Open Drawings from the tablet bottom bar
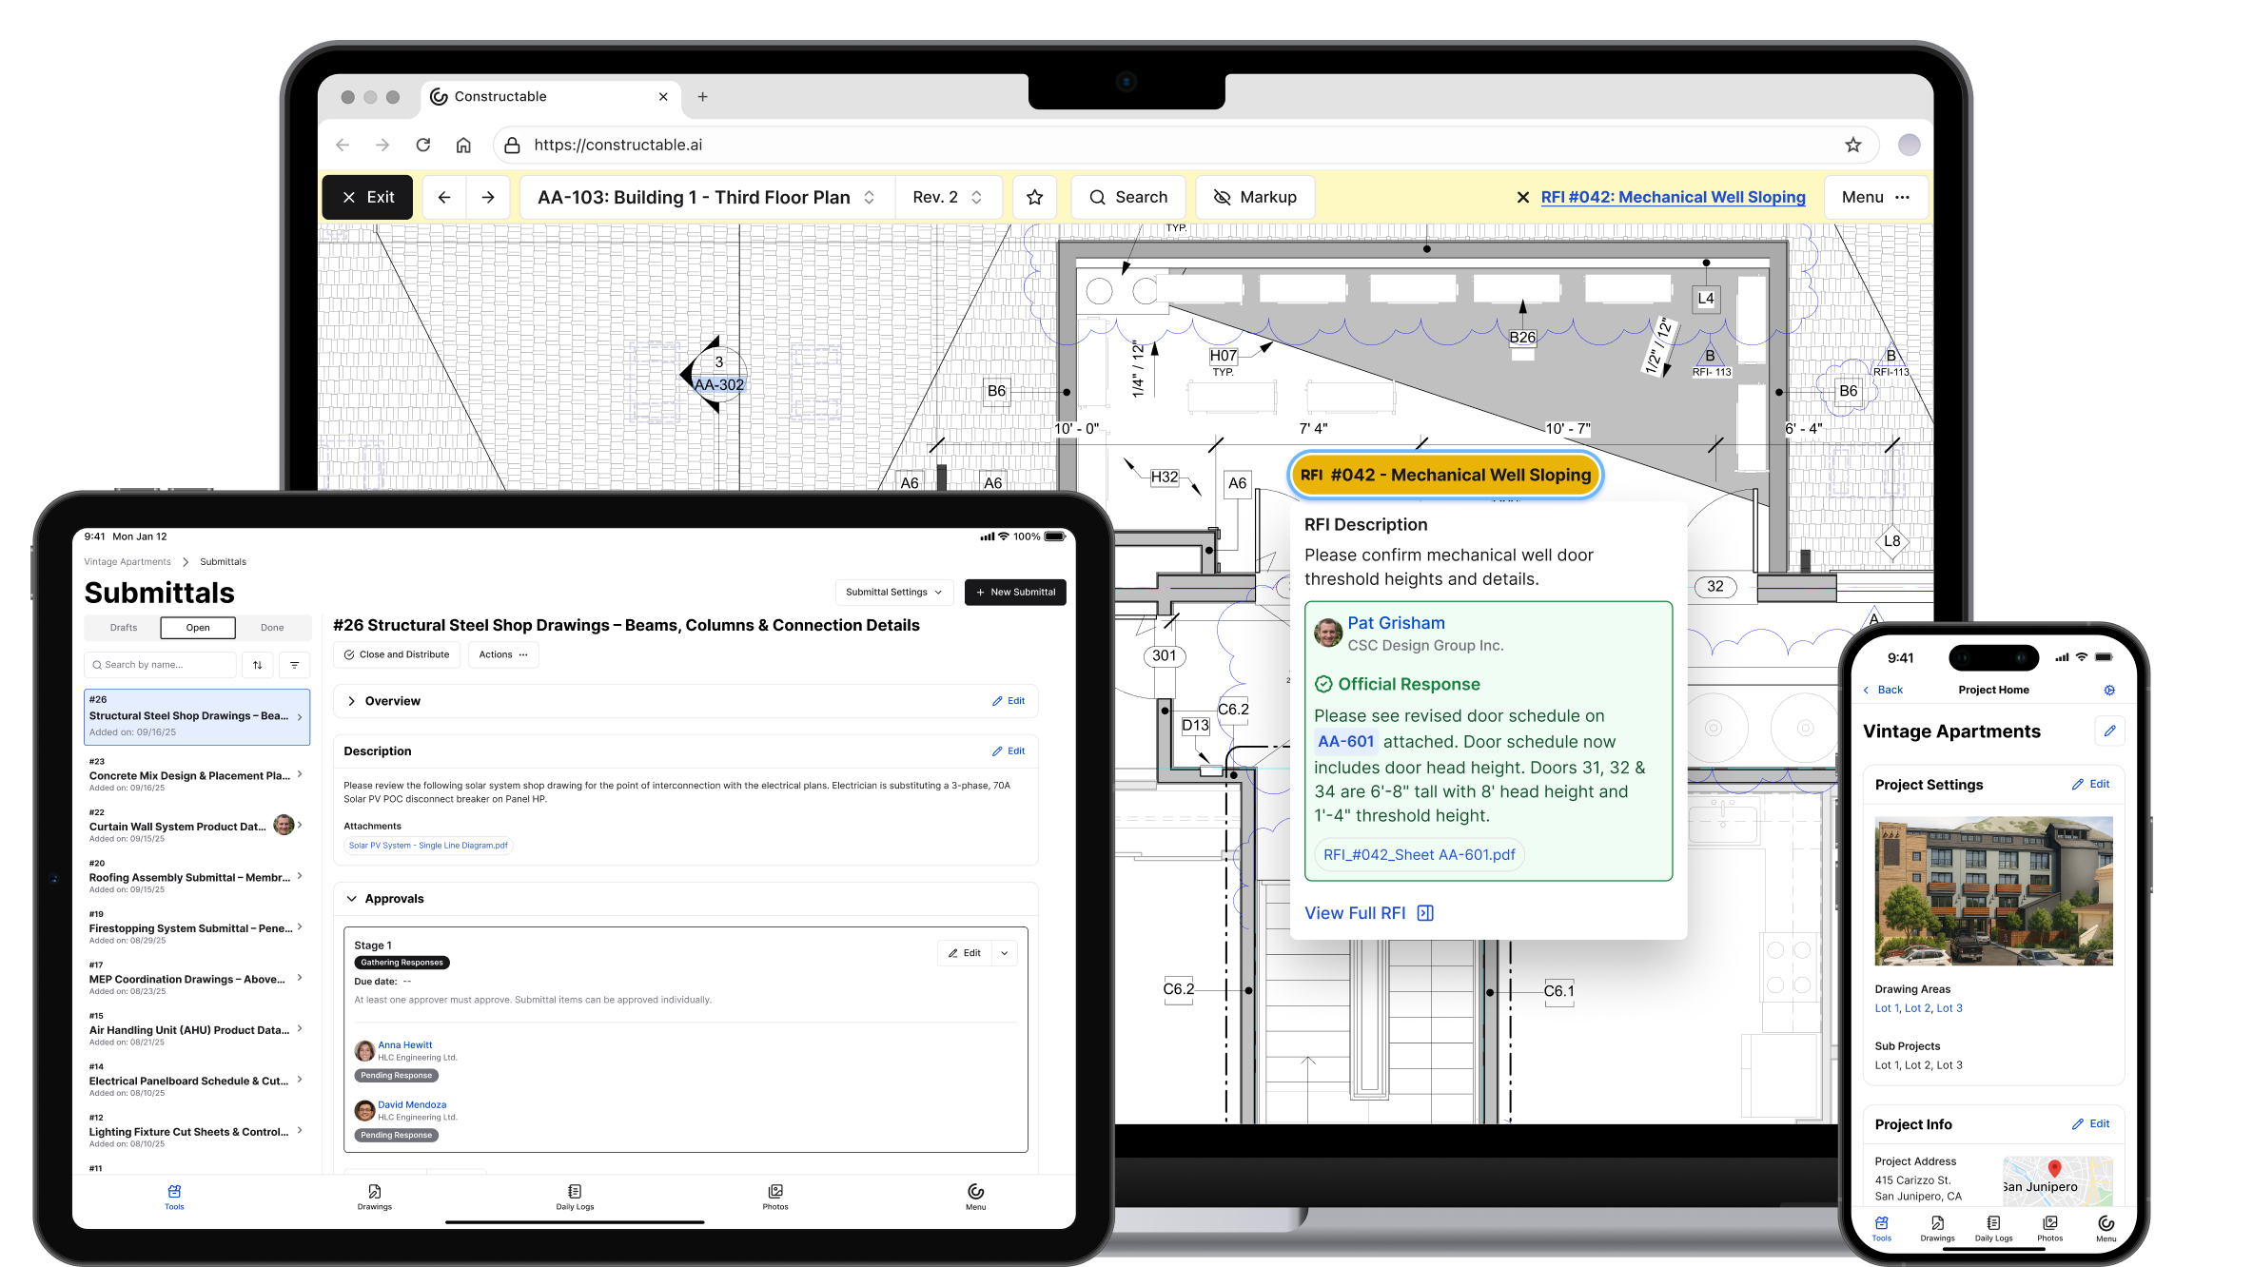2253x1267 pixels. click(374, 1197)
